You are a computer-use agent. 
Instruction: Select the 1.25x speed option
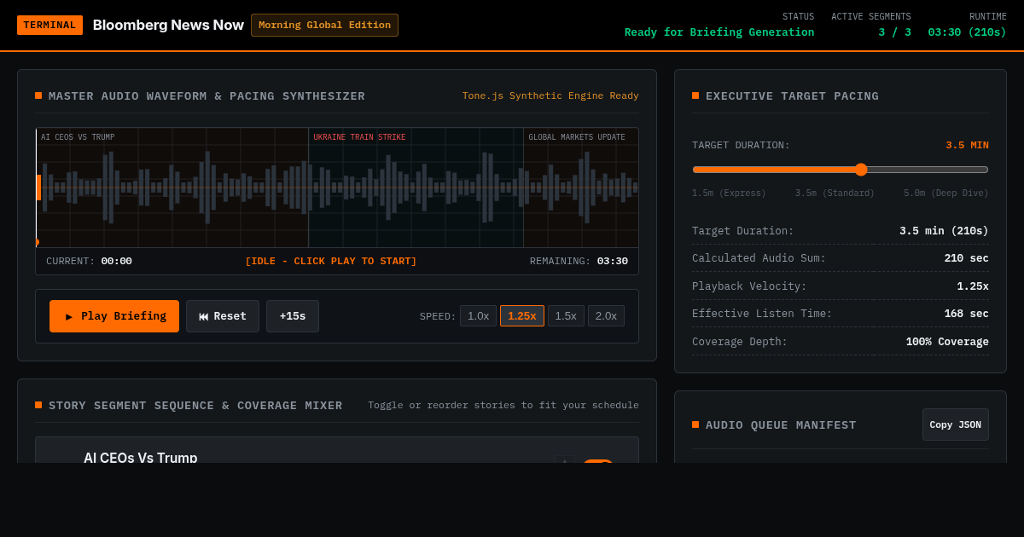522,316
